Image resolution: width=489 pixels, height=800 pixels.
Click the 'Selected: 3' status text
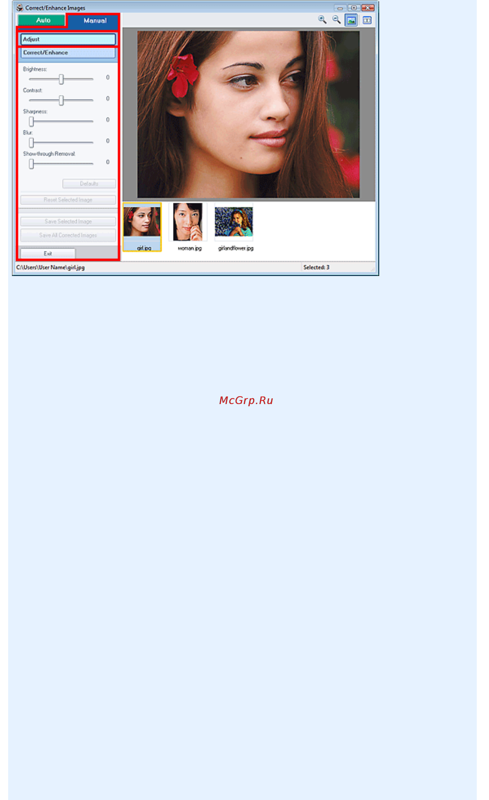316,267
